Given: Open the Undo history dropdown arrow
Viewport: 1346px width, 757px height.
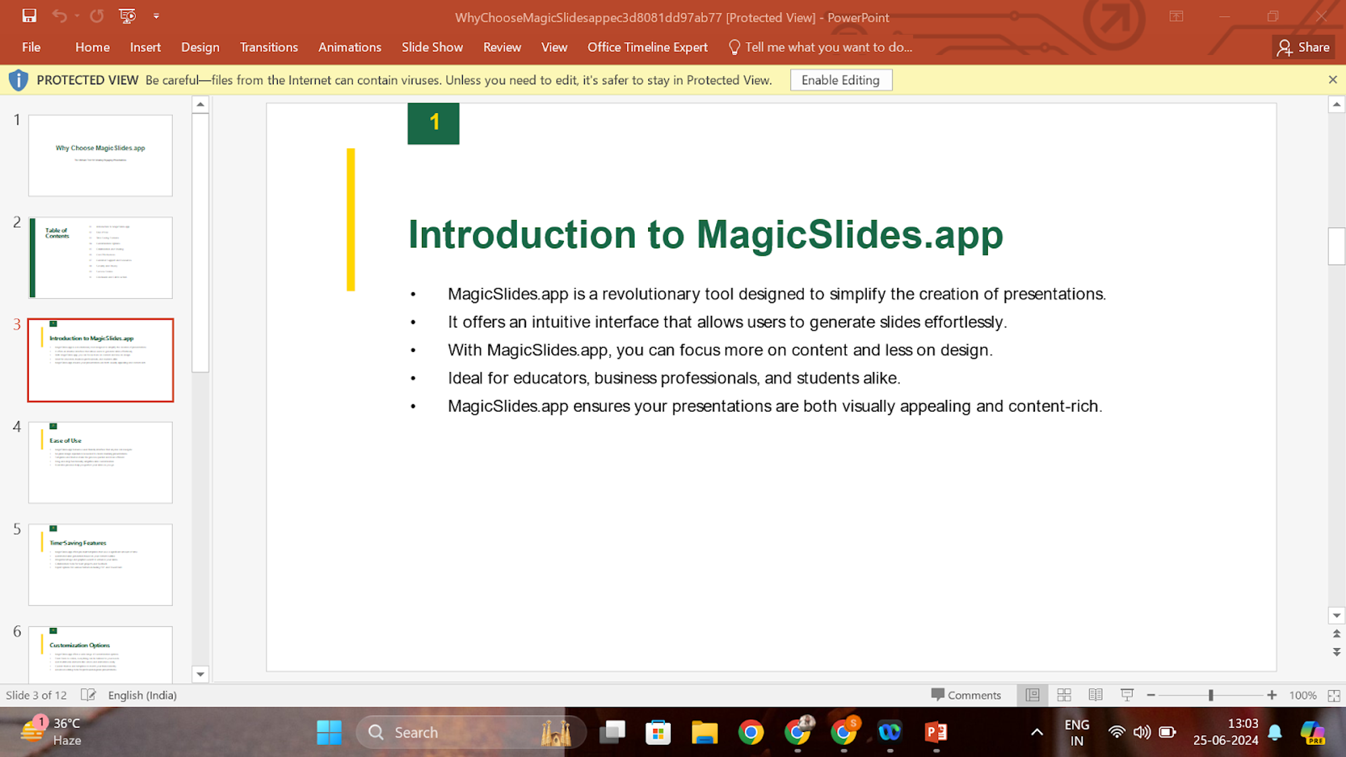Looking at the screenshot, I should 77,15.
